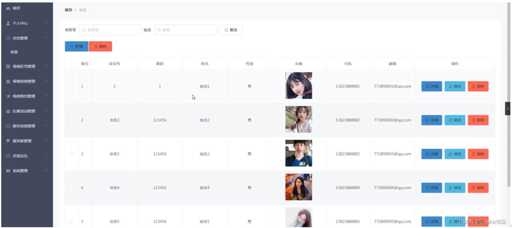
Task: Select the checkbox for row 1
Action: (71, 86)
